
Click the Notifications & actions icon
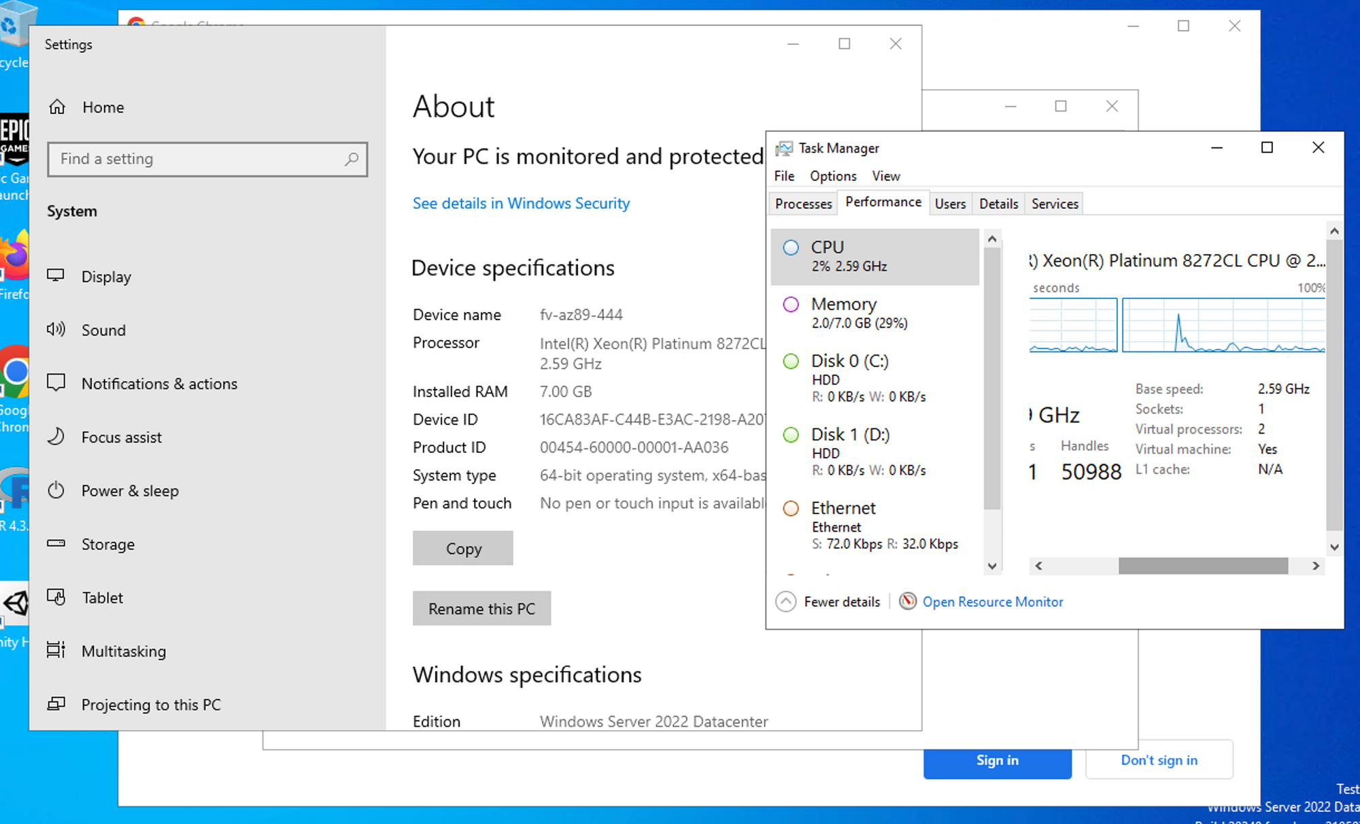(56, 383)
